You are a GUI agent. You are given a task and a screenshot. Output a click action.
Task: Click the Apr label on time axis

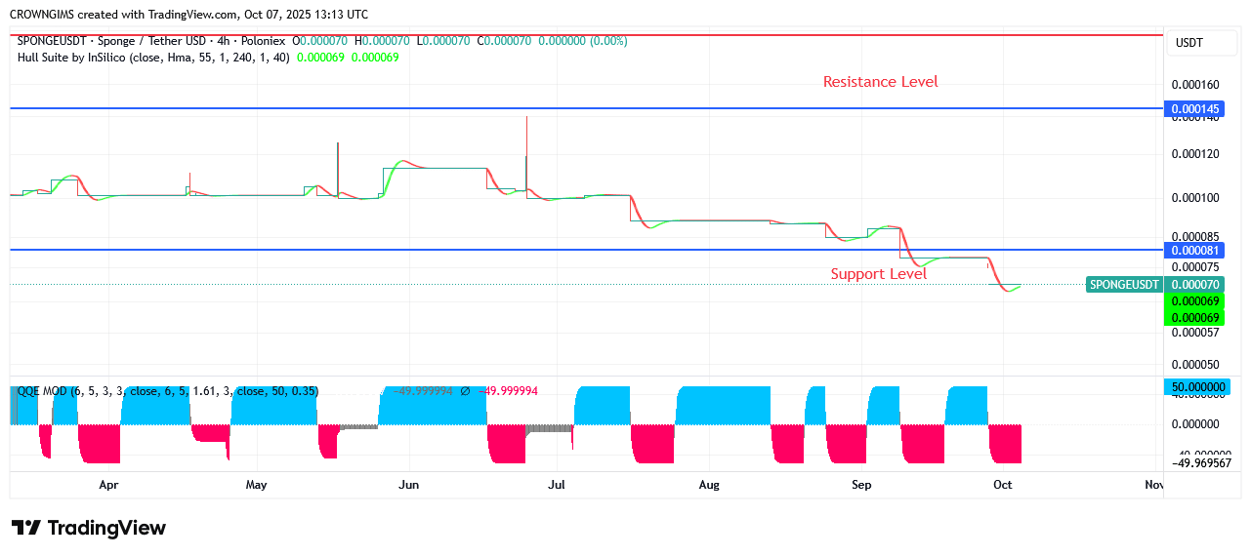108,484
